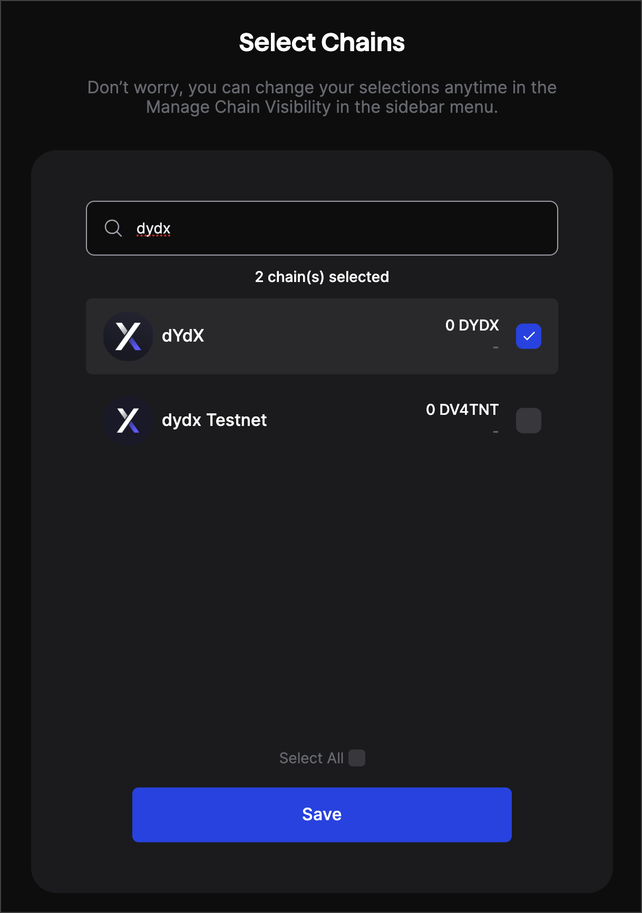642x913 pixels.
Task: Select the highlighted dYdX list row
Action: (316, 336)
